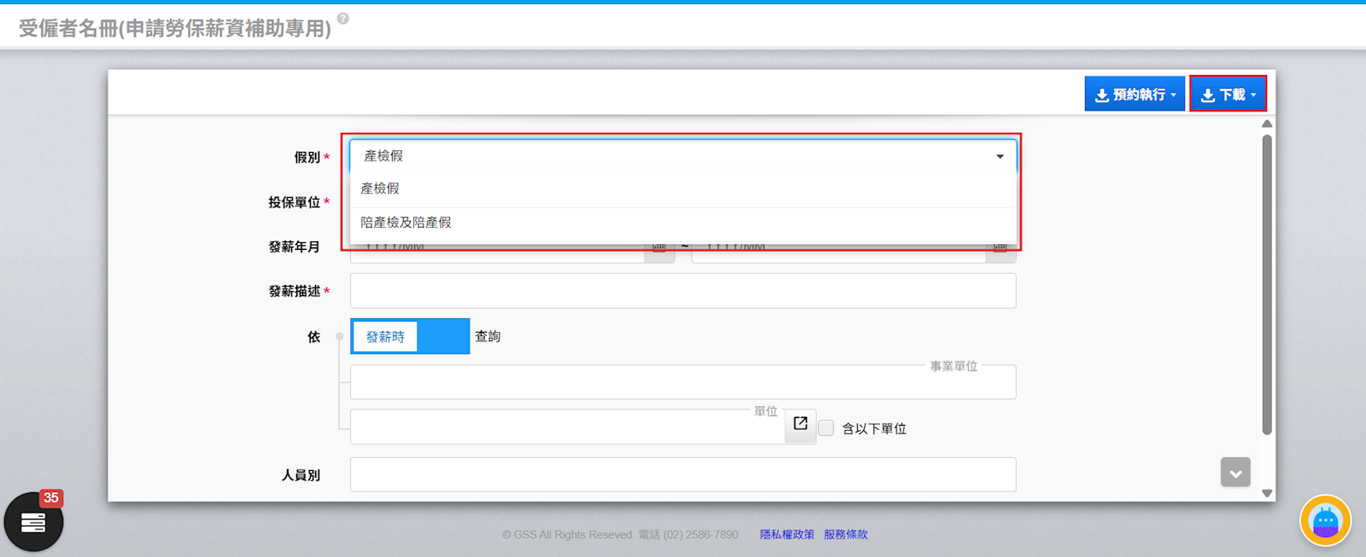The width and height of the screenshot is (1366, 557).
Task: Click the 人員別 input field
Action: point(683,475)
